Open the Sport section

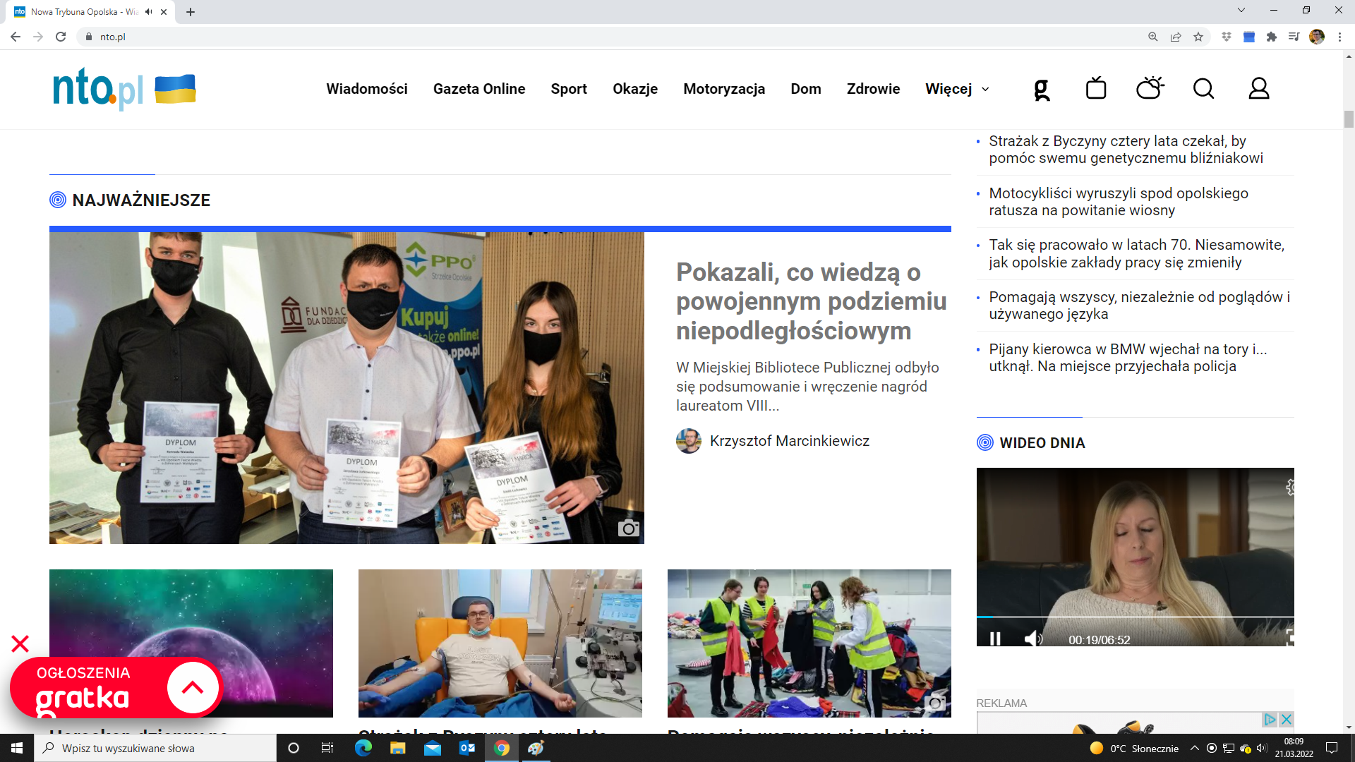point(569,89)
